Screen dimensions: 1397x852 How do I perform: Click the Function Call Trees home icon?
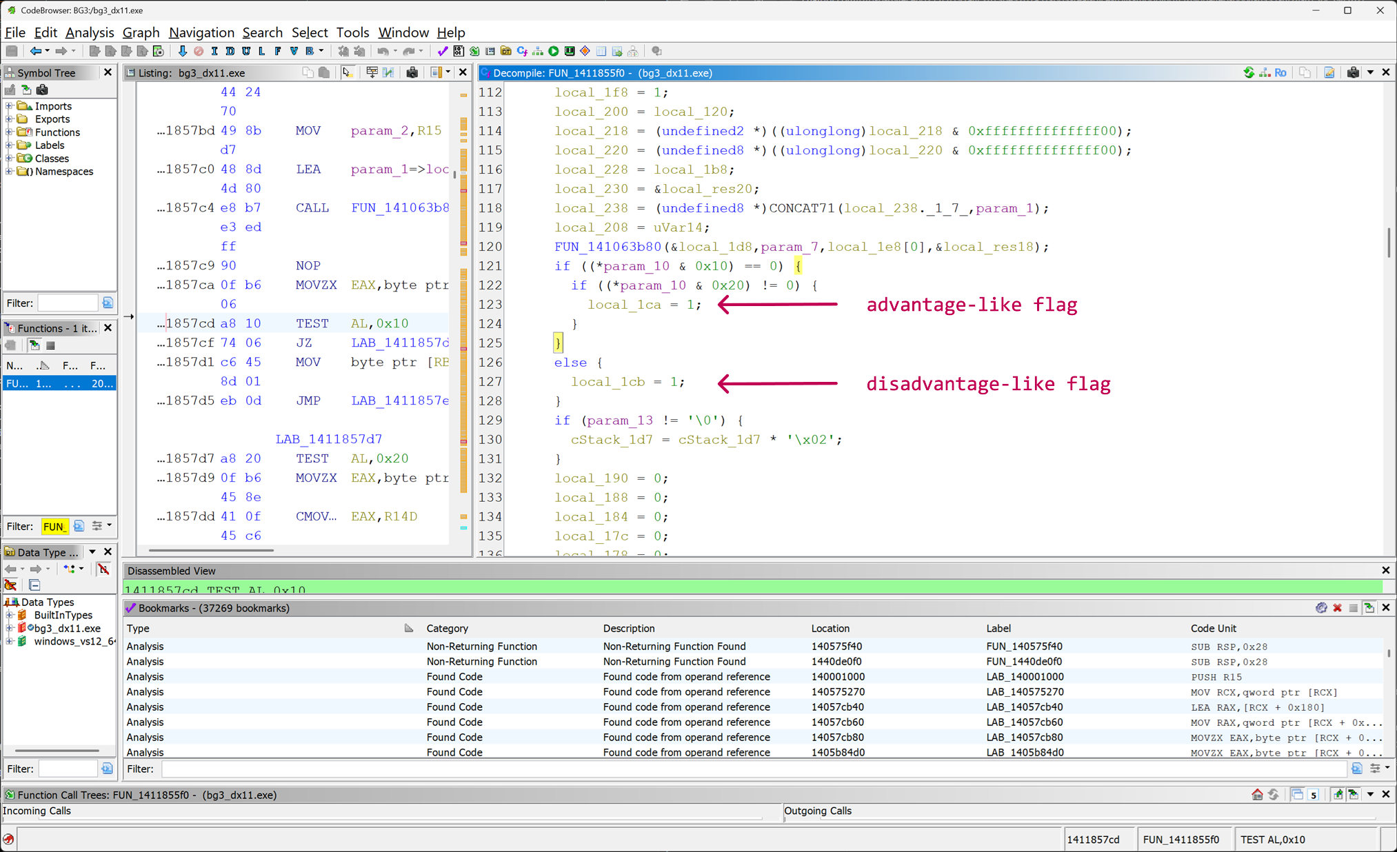(1257, 795)
